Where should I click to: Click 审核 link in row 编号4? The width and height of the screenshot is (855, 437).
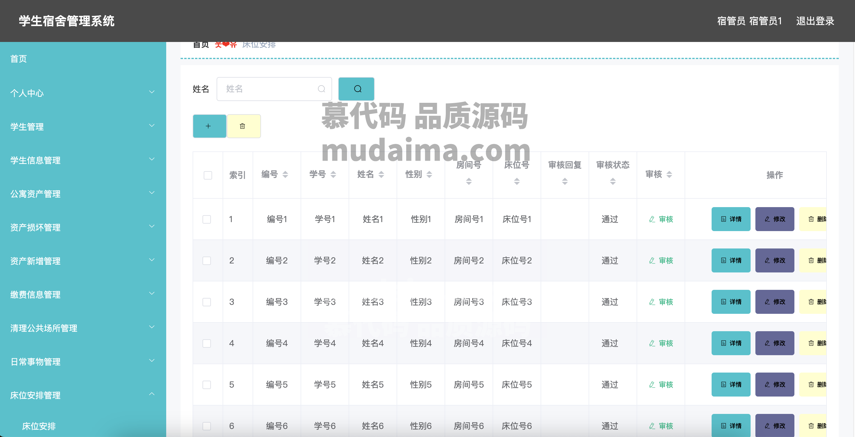click(x=661, y=343)
